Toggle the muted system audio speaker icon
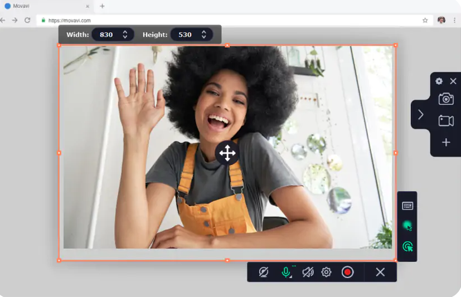The image size is (461, 297). click(308, 272)
